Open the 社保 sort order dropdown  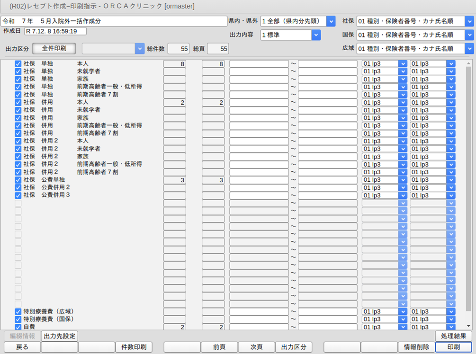coord(469,21)
